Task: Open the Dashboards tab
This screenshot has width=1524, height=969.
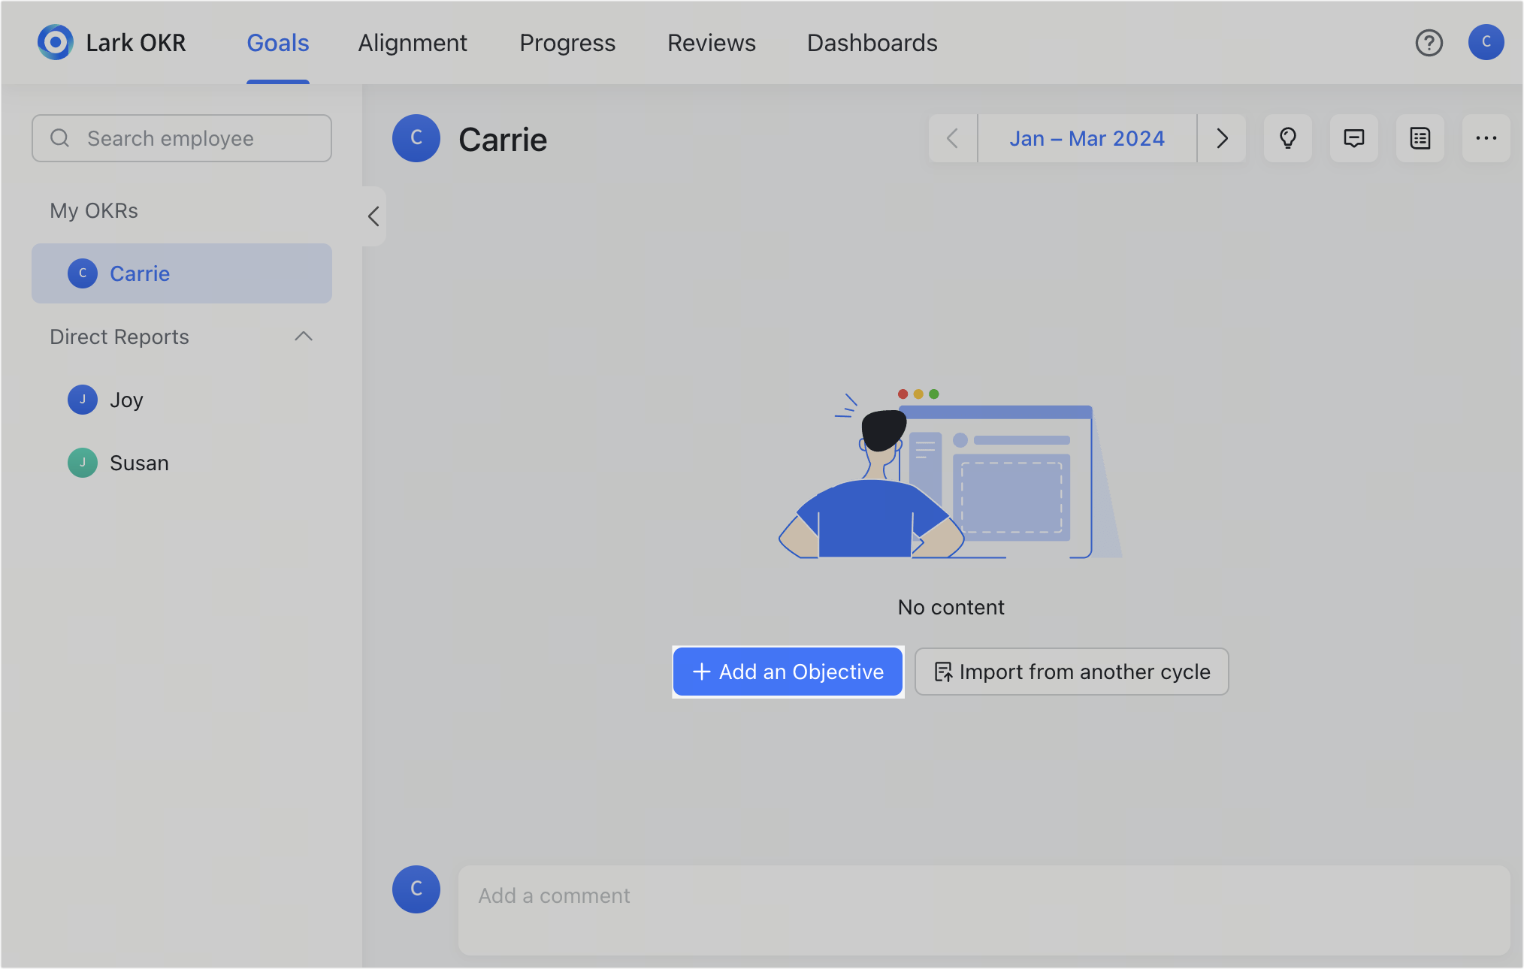Action: point(872,43)
